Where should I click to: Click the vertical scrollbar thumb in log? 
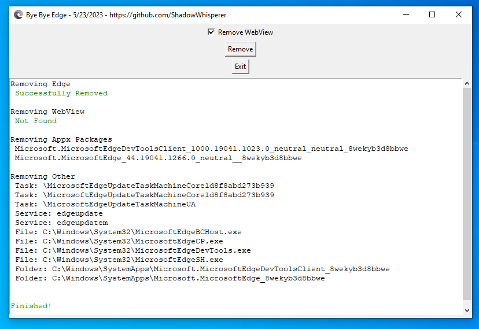tap(467, 194)
